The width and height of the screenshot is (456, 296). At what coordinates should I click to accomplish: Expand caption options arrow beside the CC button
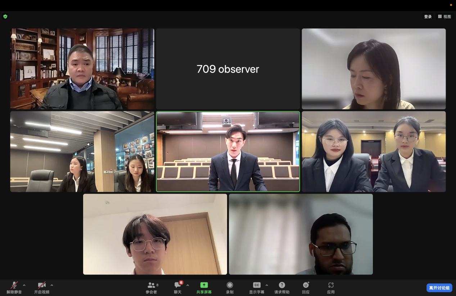pos(267,285)
